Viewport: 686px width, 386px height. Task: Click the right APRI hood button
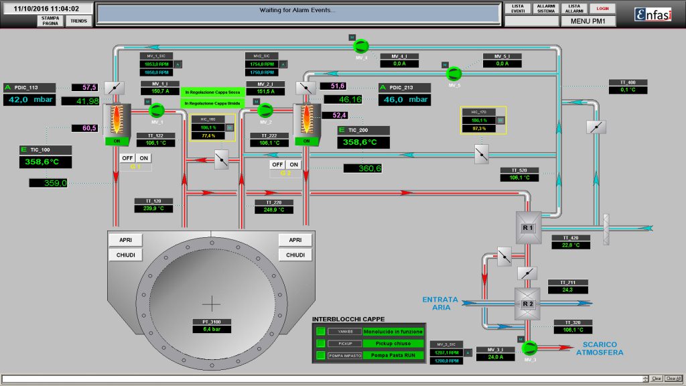[x=295, y=240]
